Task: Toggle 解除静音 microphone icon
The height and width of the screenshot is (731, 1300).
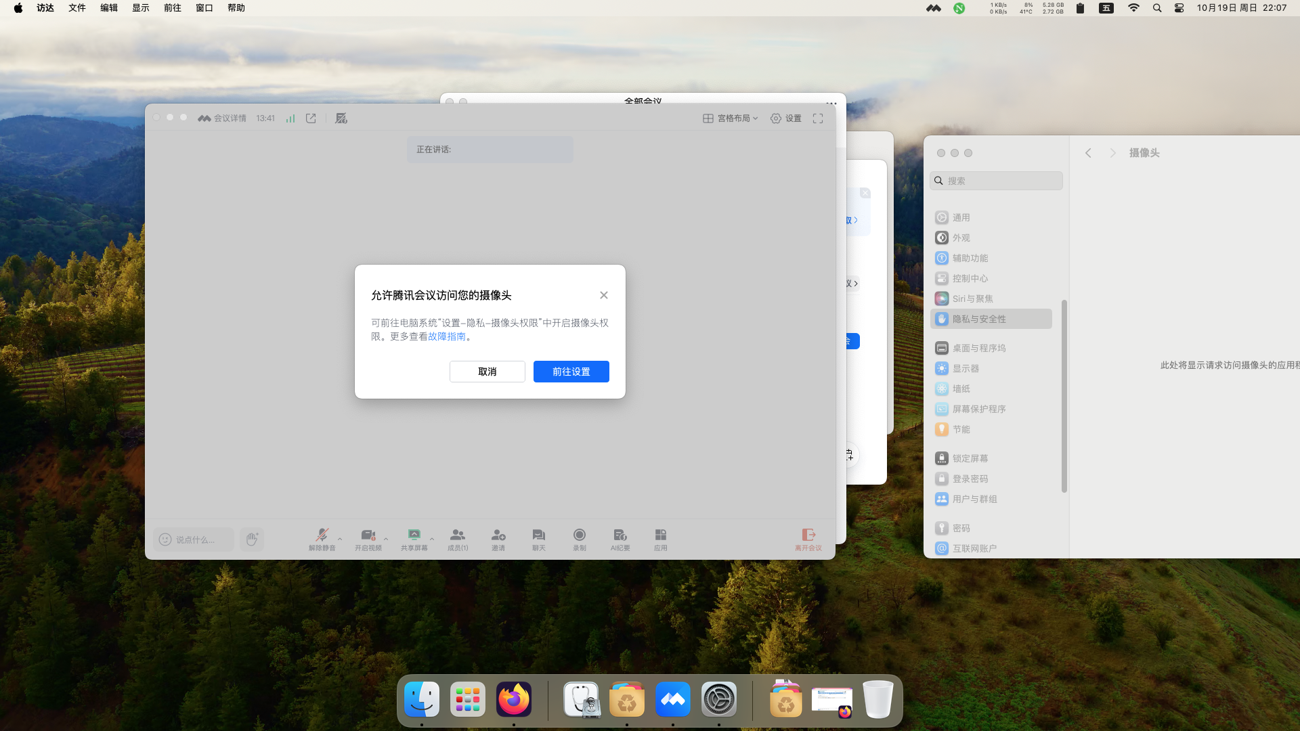Action: (322, 535)
